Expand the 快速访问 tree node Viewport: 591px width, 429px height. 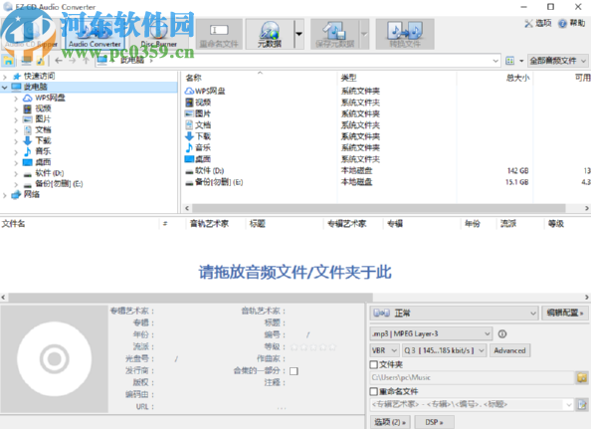coord(5,77)
